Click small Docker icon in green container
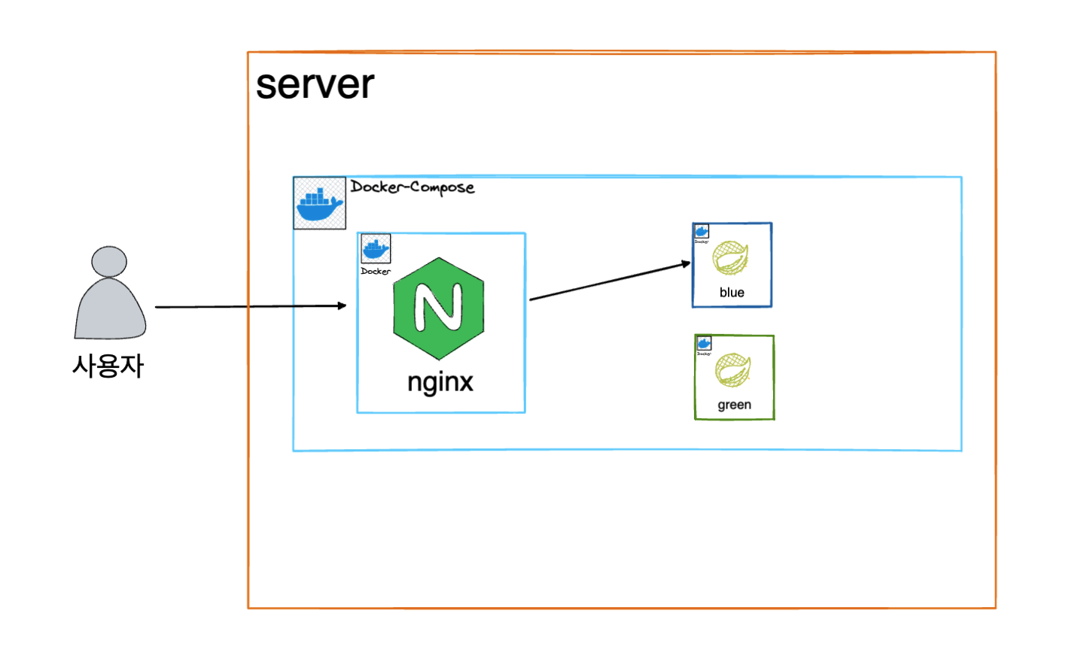This screenshot has height=665, width=1090. pos(704,343)
